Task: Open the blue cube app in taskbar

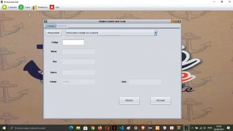Action: 165,128
